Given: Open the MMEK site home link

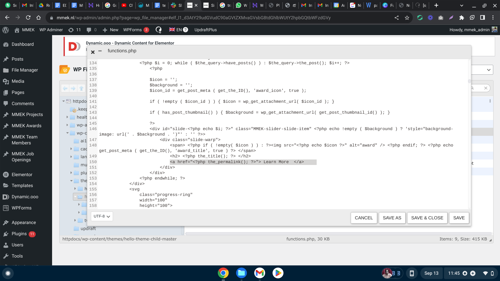Looking at the screenshot, I should click(25, 30).
